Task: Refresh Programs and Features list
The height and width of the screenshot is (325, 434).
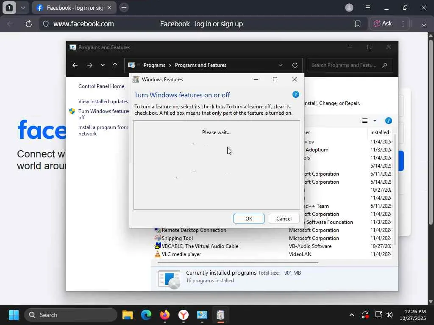Action: point(295,65)
